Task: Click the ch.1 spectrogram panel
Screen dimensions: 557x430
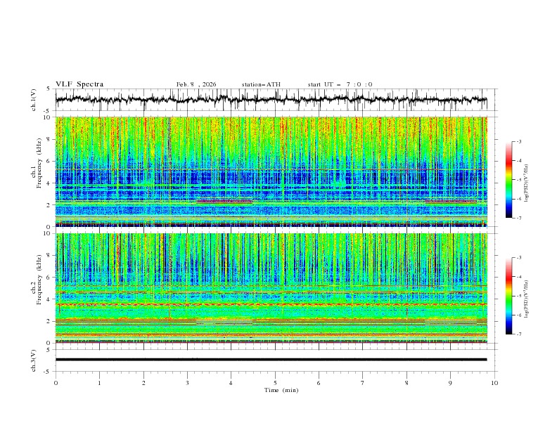Action: tap(271, 171)
